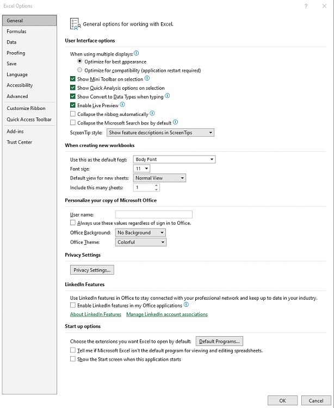Open Default view for new sheets dropdown
The width and height of the screenshot is (334, 408).
(159, 178)
